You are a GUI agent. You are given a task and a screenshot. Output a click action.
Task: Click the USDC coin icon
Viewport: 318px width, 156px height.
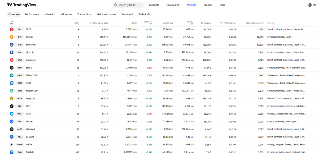(12, 83)
